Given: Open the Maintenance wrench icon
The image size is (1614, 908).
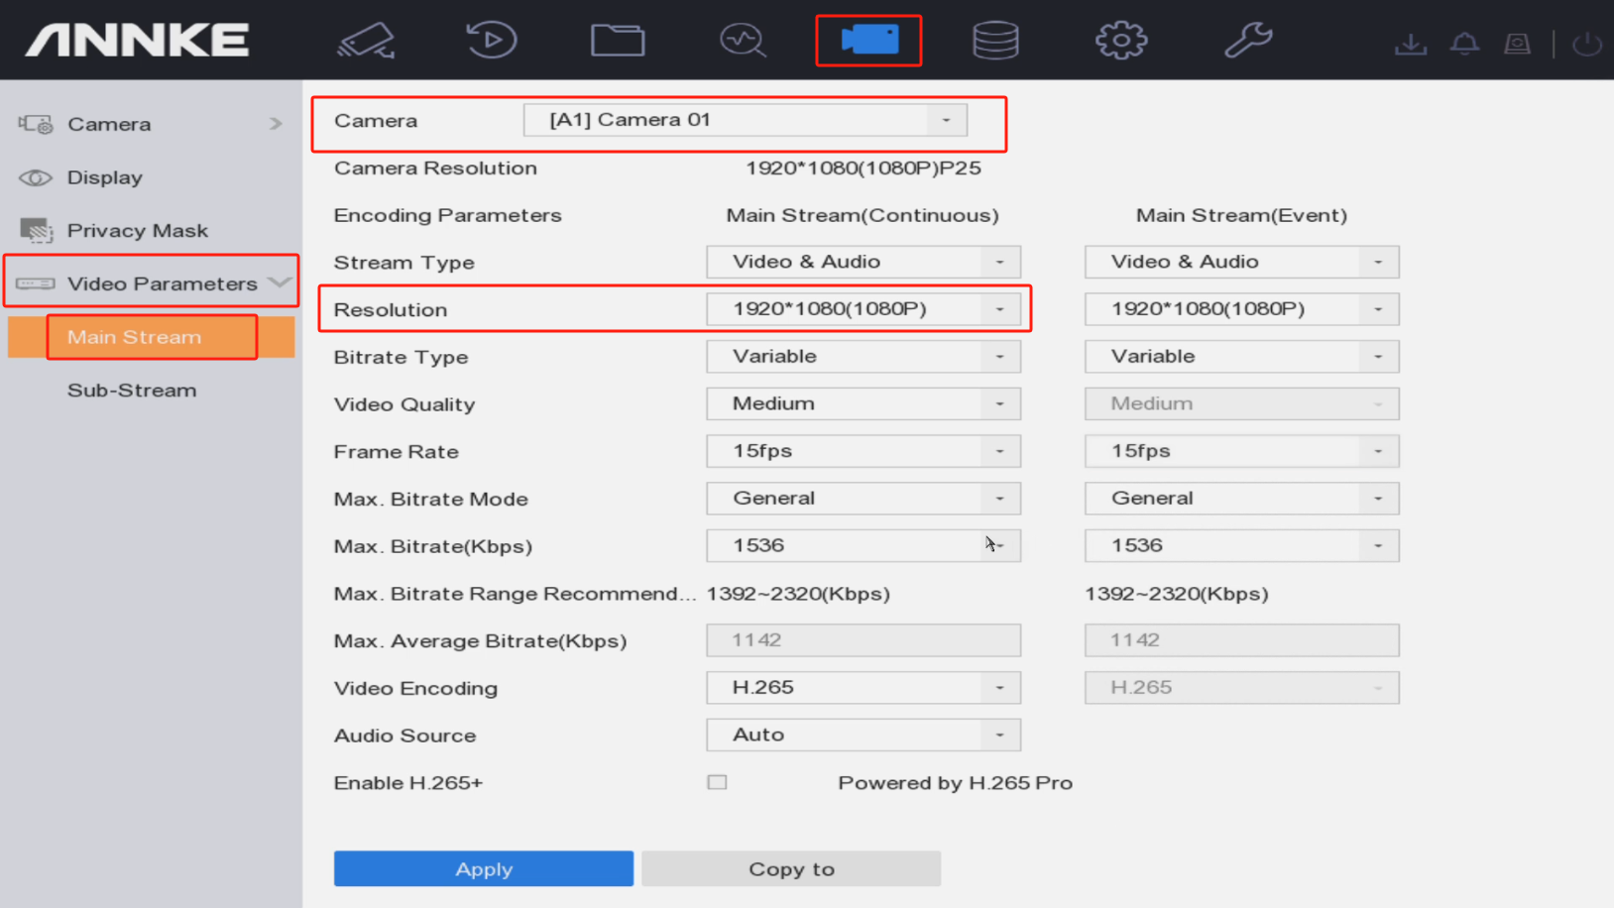Looking at the screenshot, I should (1247, 41).
